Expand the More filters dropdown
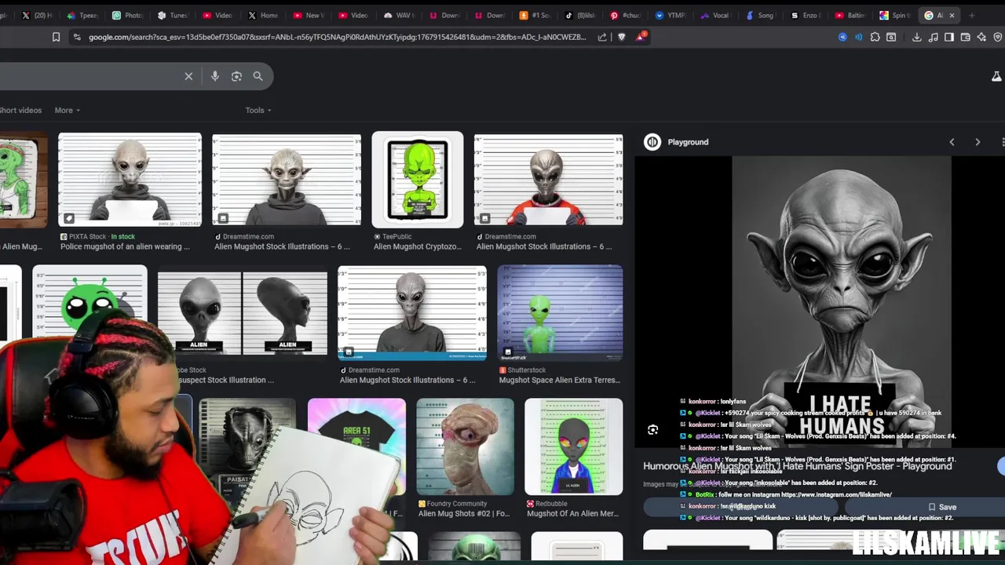1005x565 pixels. [x=68, y=110]
